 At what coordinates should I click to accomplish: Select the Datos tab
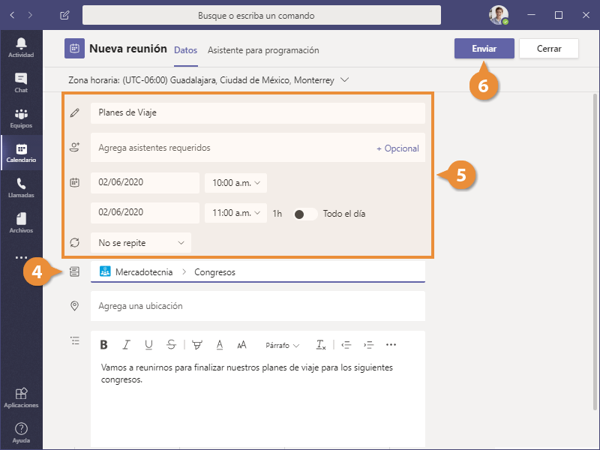tap(185, 50)
